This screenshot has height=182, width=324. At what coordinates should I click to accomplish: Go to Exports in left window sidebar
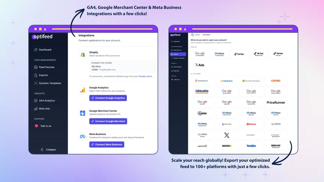coord(41,75)
